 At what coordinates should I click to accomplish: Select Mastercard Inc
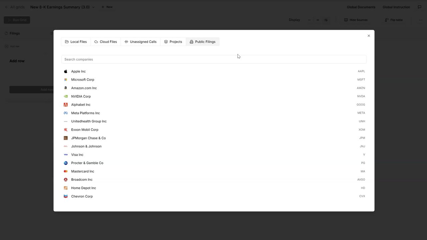(214, 171)
